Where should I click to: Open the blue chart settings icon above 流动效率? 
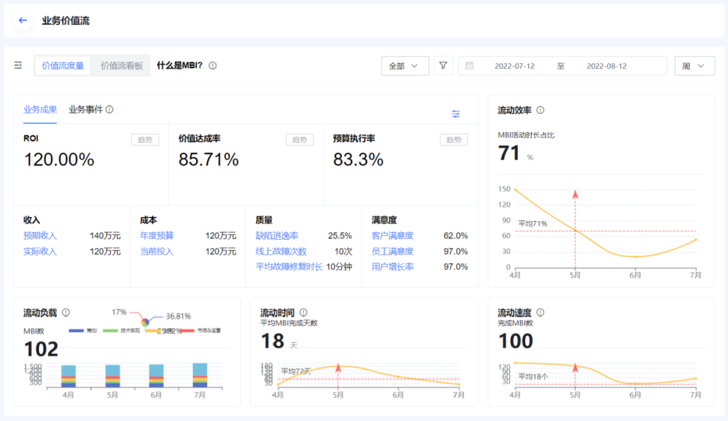[456, 114]
